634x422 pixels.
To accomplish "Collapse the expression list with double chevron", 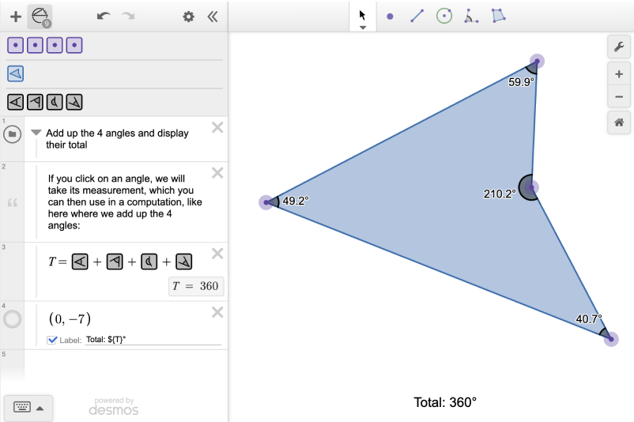I will [212, 16].
